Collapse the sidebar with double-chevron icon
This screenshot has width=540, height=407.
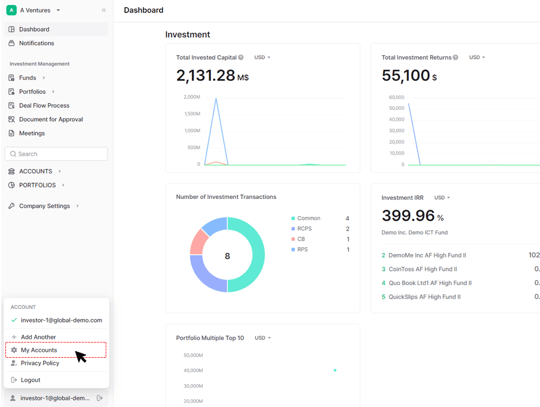(104, 10)
